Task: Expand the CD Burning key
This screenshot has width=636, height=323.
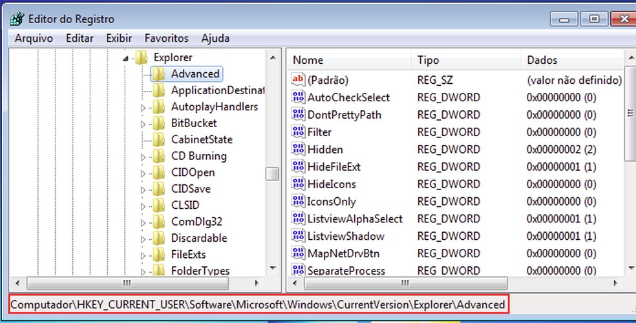Action: coord(143,157)
